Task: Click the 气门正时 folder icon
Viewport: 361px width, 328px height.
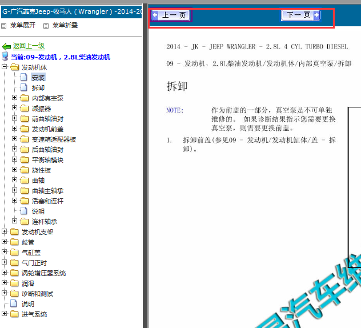Action: (x=14, y=262)
